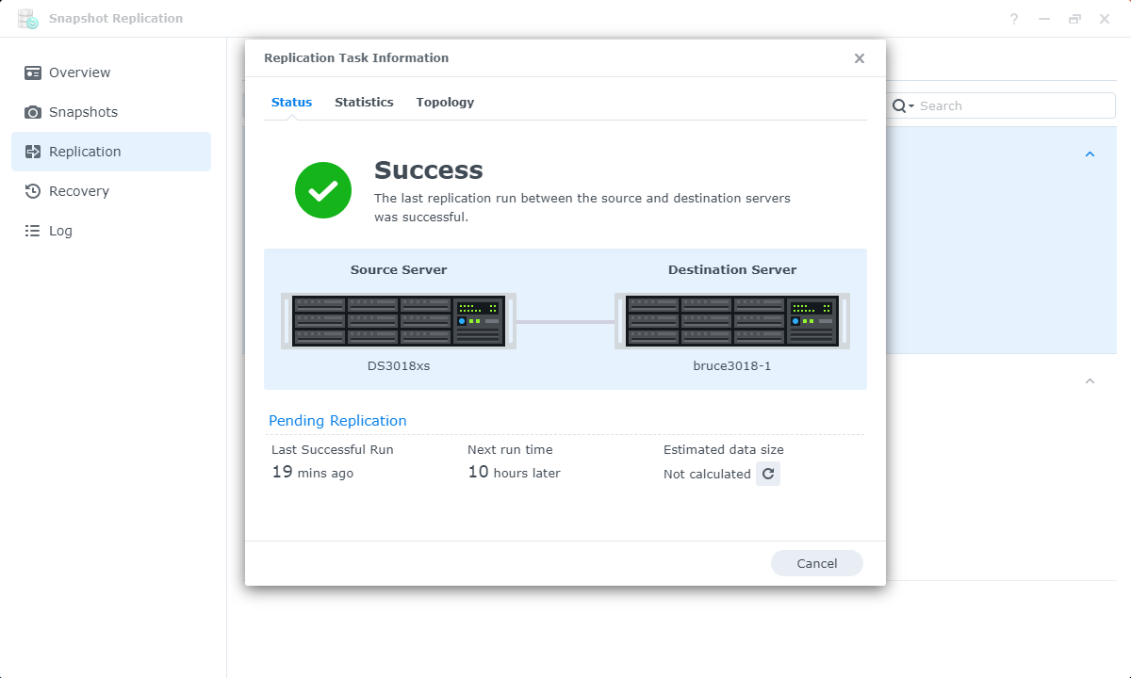1131x678 pixels.
Task: Open the Recovery section
Action: point(79,191)
